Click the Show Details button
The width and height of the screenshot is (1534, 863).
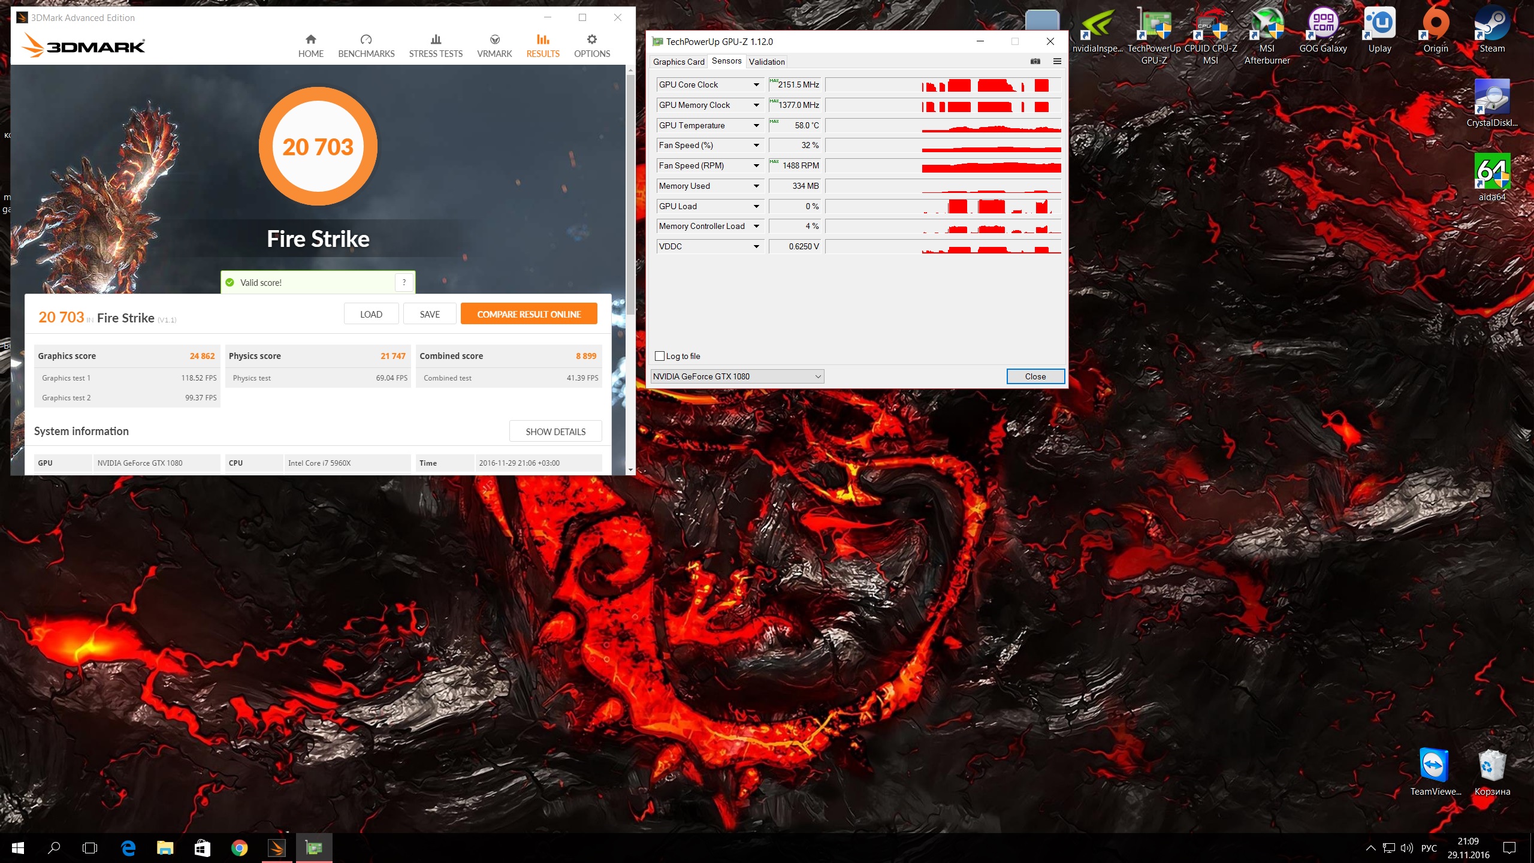tap(555, 431)
